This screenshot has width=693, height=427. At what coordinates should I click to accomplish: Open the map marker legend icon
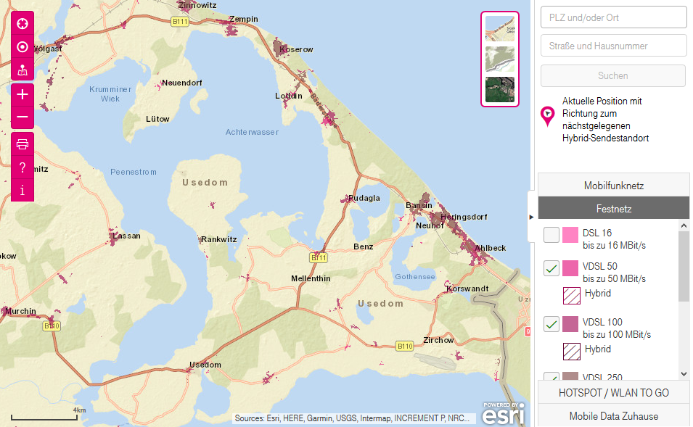pyautogui.click(x=22, y=70)
